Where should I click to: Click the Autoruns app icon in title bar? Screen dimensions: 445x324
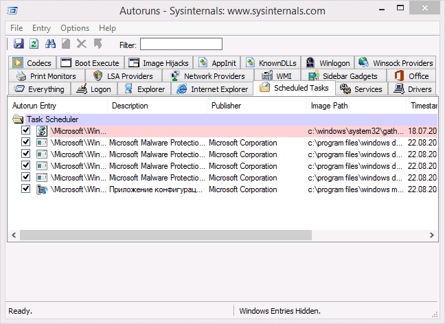(x=12, y=11)
